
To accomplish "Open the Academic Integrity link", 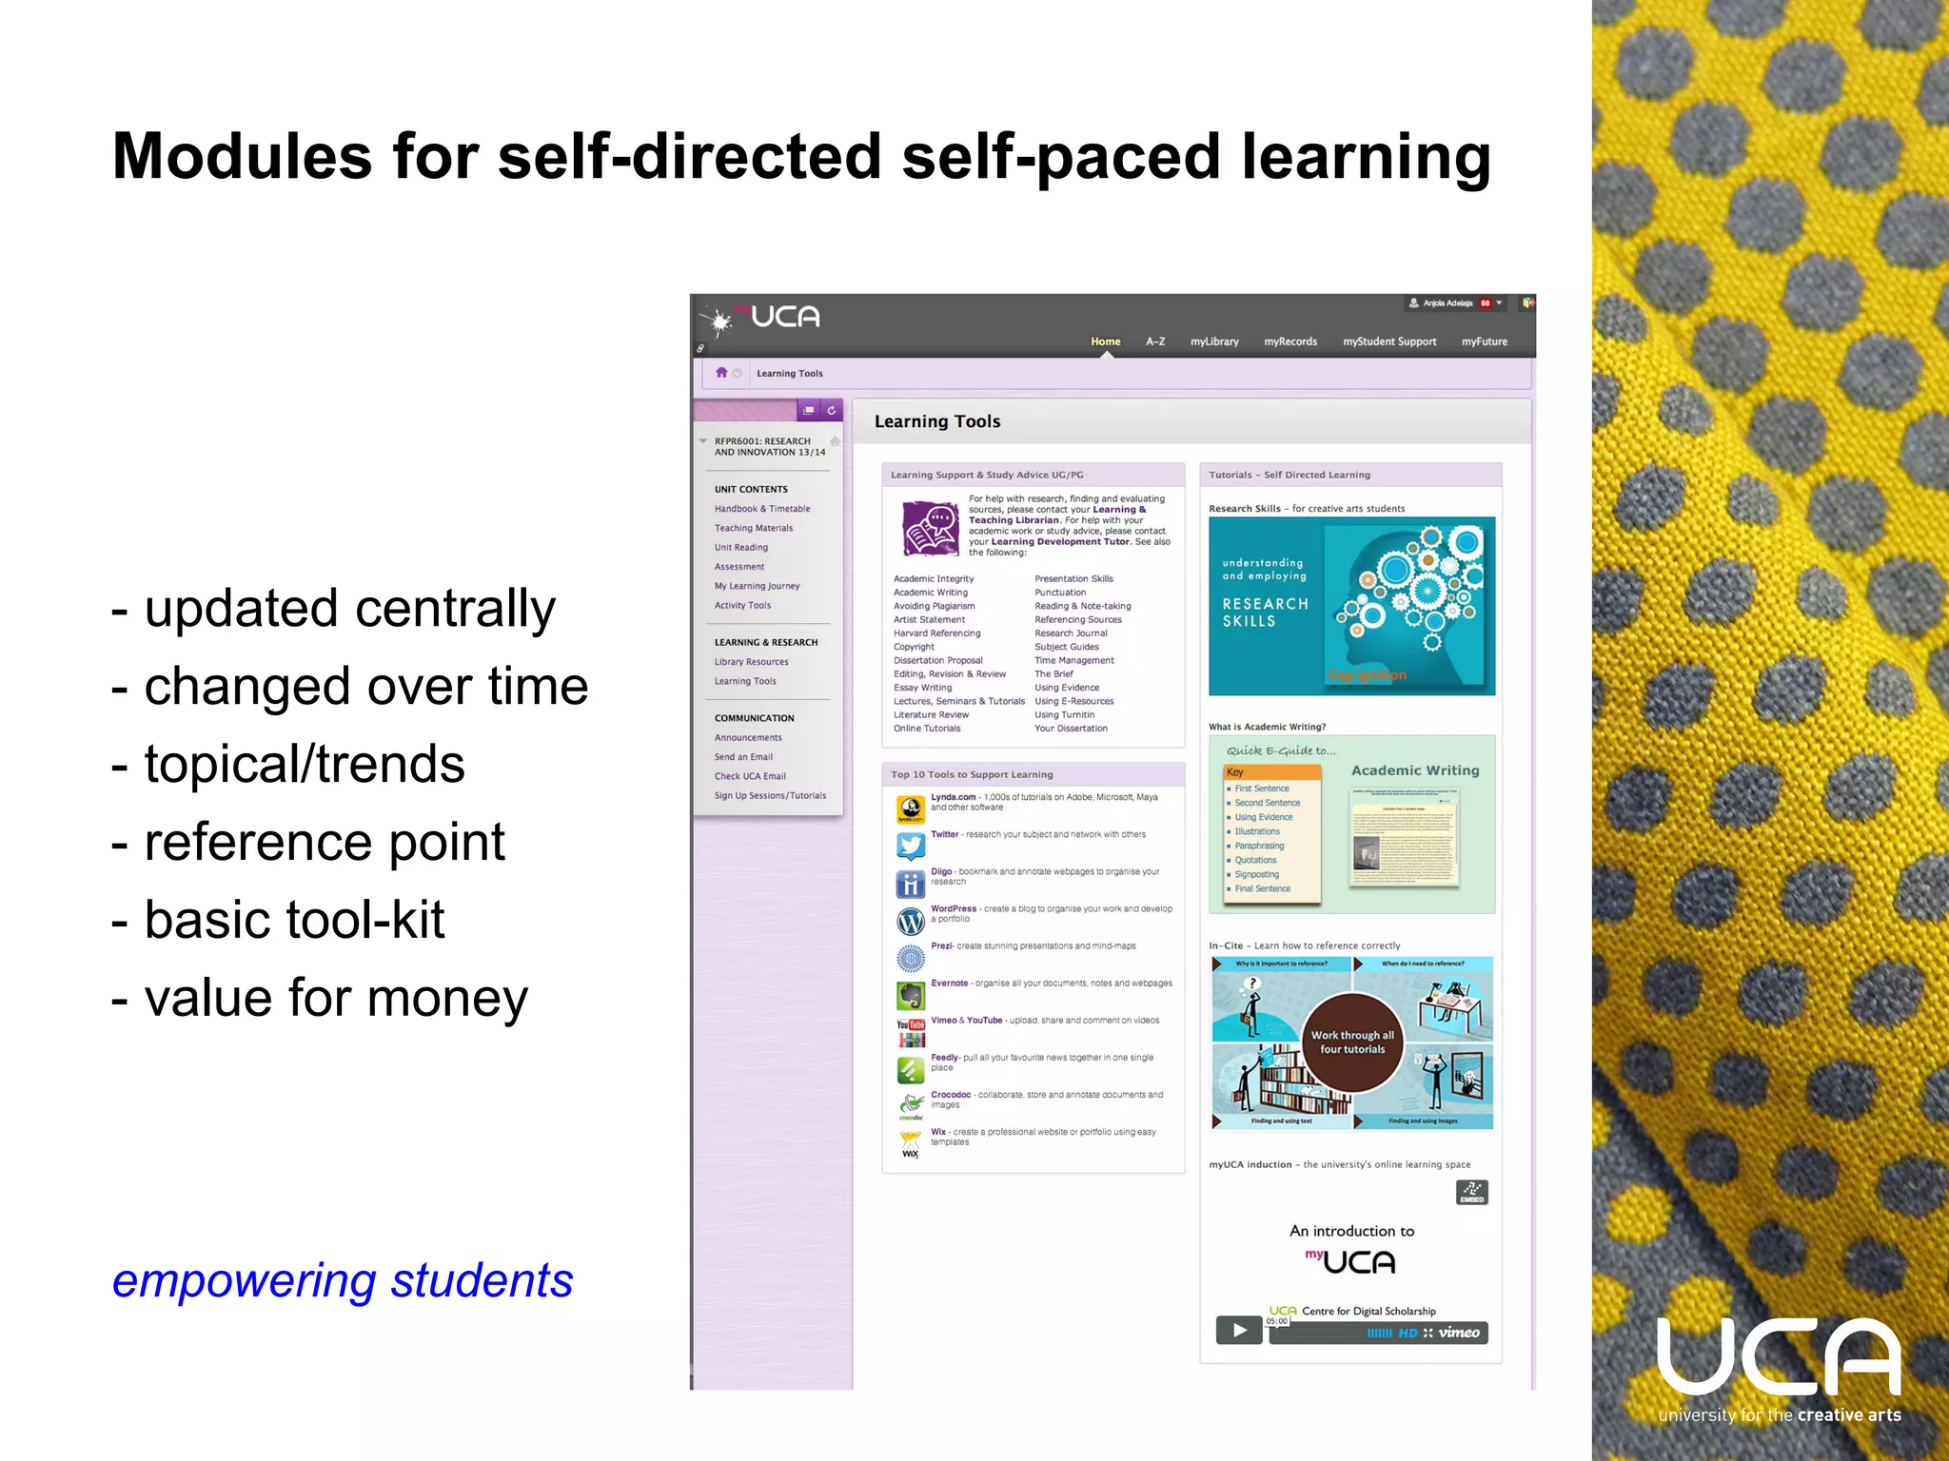I will [x=934, y=578].
